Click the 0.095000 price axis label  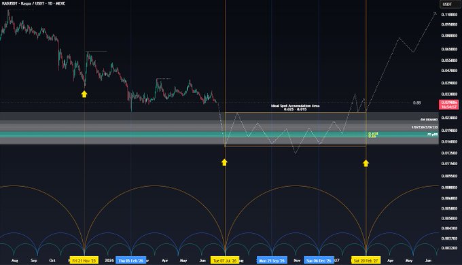pos(449,24)
